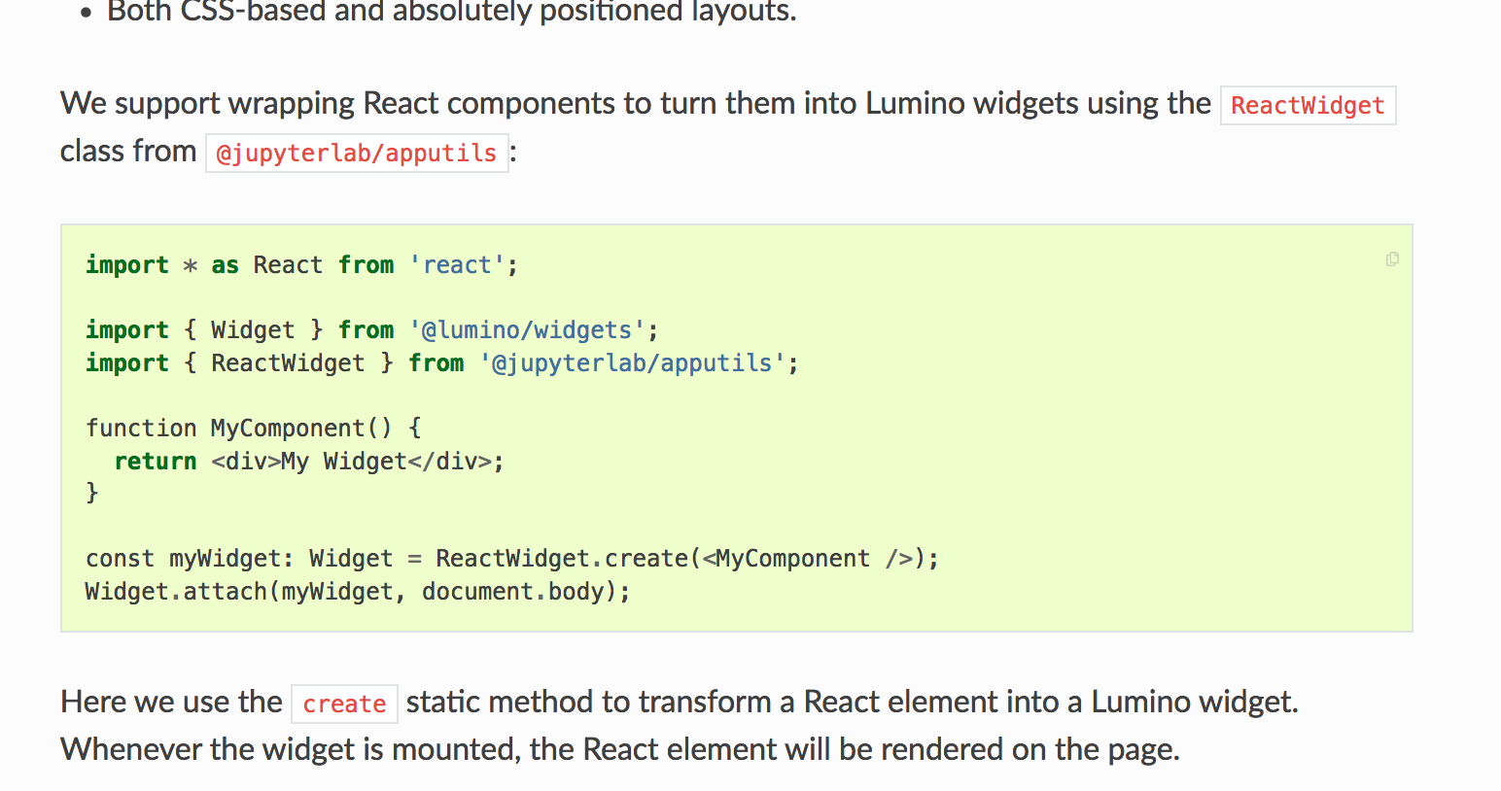Click the import ReactWidget statement
Viewport: 1501px width, 791px height.
click(x=440, y=362)
